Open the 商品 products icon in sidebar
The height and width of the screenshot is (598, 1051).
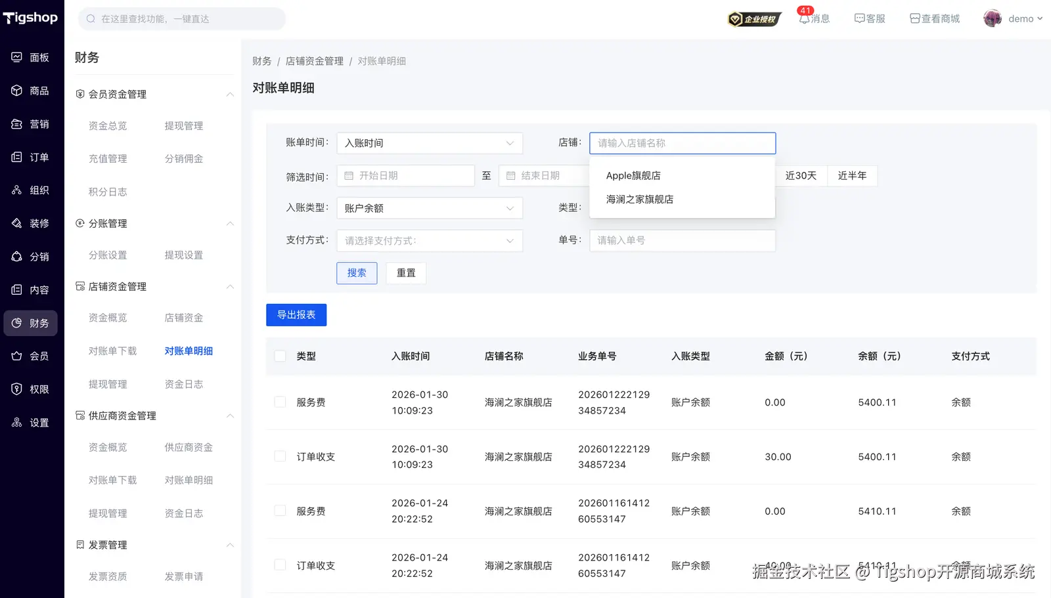16,91
